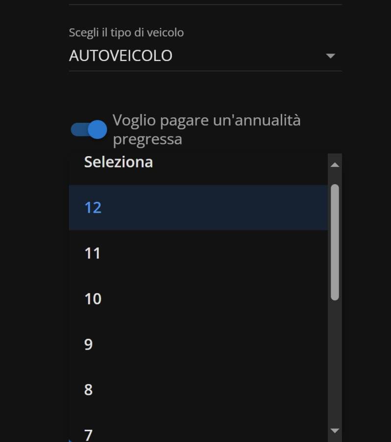The image size is (391, 442).
Task: Click the list's vertical scrollbar thumb
Action: point(335,242)
